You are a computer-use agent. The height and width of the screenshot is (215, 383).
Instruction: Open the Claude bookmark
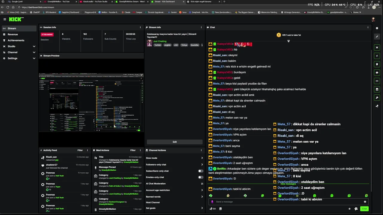(x=126, y=12)
